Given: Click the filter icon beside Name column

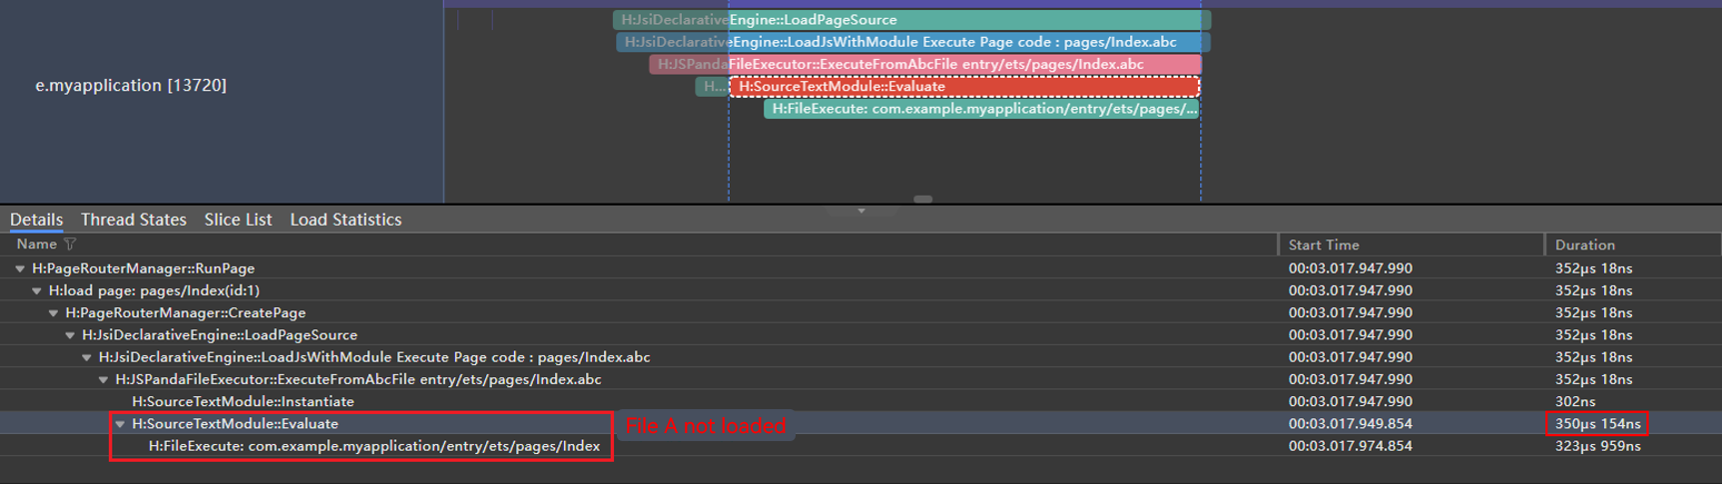Looking at the screenshot, I should (70, 244).
